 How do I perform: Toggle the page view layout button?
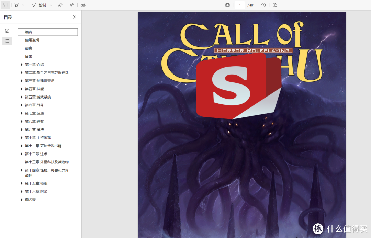(x=275, y=5)
